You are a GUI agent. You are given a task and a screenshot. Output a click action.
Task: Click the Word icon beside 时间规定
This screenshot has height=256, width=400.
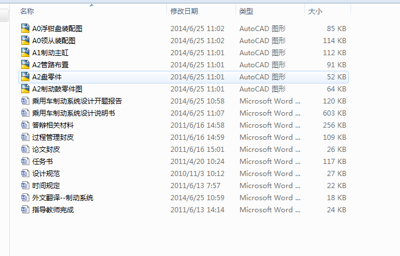coord(25,185)
